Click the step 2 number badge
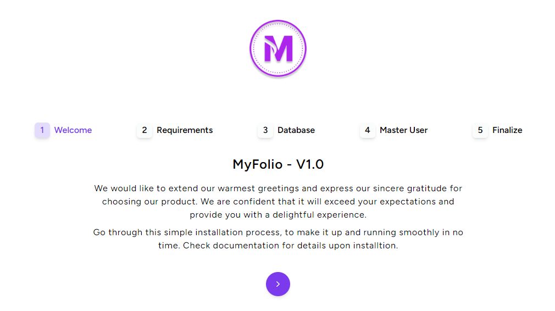This screenshot has height=311, width=555. 145,130
